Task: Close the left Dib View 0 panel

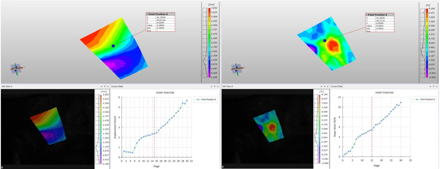Action: [108, 86]
